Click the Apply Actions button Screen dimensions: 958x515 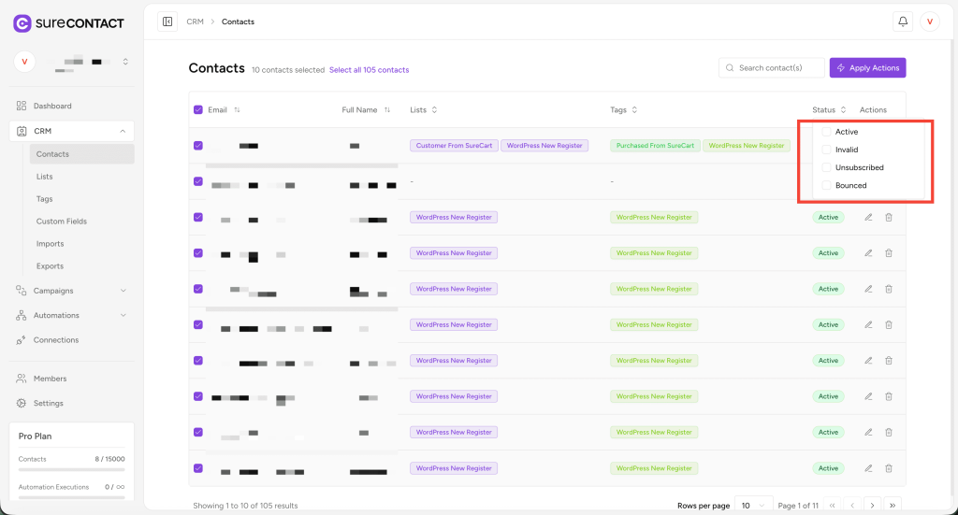tap(867, 68)
